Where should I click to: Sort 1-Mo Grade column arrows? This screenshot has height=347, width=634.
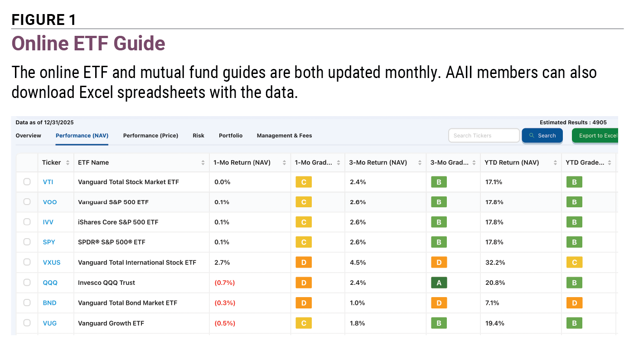point(338,163)
